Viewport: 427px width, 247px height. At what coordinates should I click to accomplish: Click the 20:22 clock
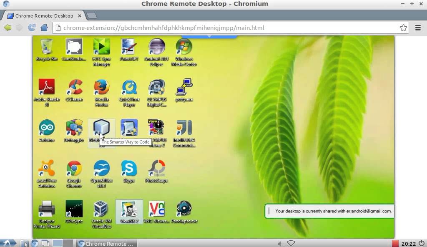409,244
